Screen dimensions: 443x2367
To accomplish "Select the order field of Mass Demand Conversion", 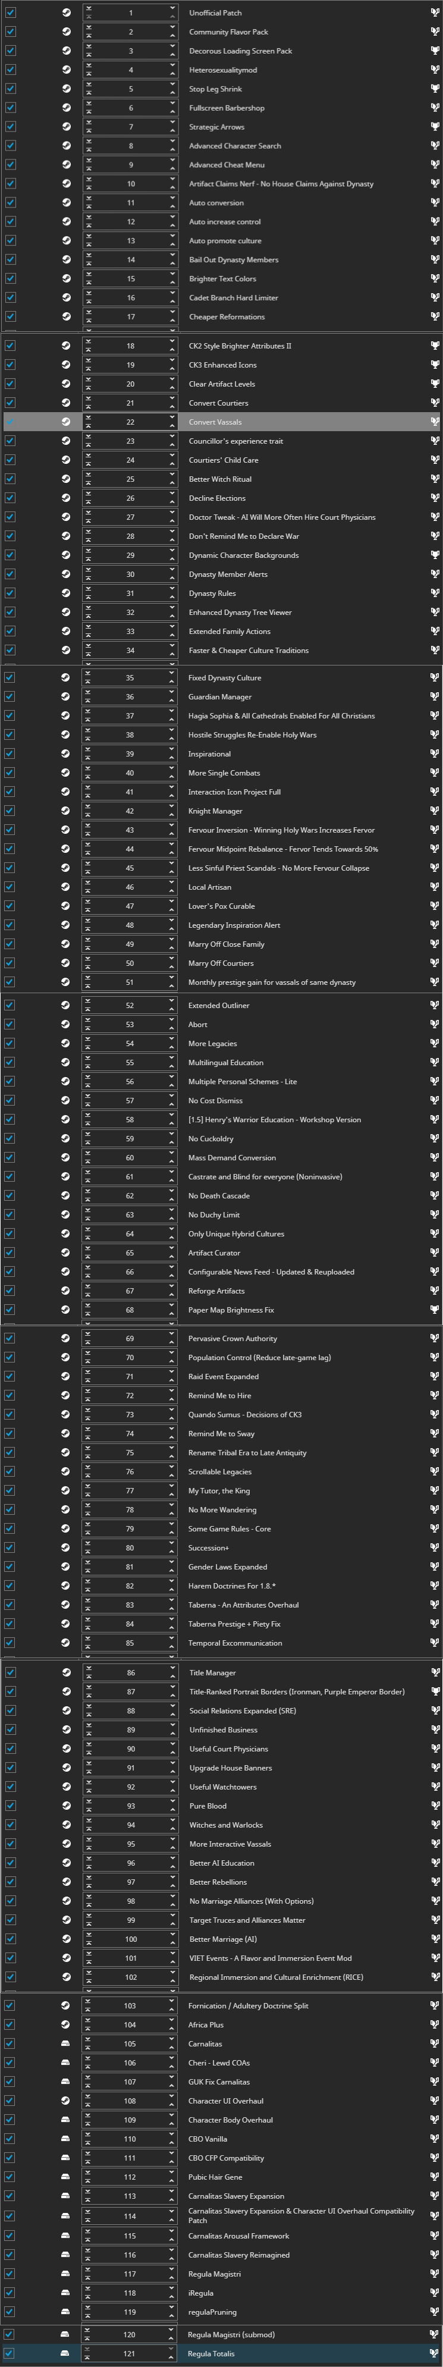I will point(130,1158).
